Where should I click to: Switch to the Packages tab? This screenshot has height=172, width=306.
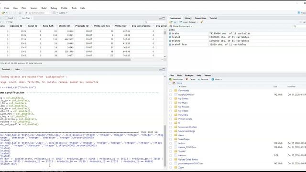[x=189, y=75]
